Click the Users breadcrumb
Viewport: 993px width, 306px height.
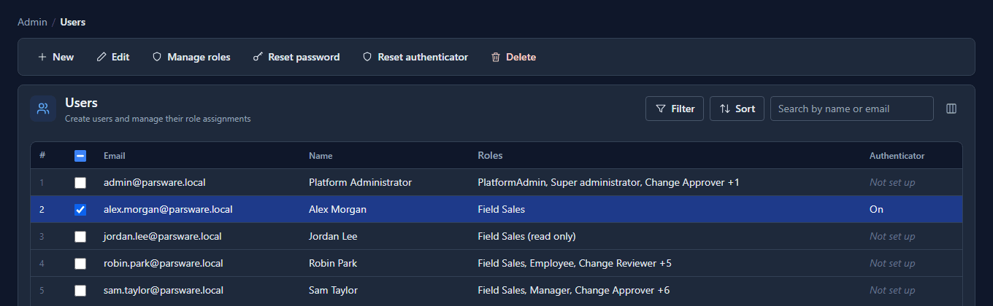click(x=73, y=22)
